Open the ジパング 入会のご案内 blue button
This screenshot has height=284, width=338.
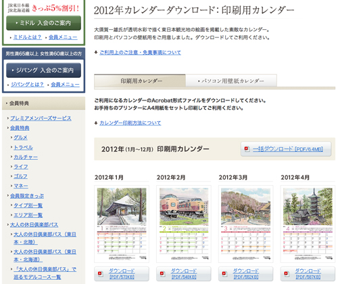click(43, 70)
